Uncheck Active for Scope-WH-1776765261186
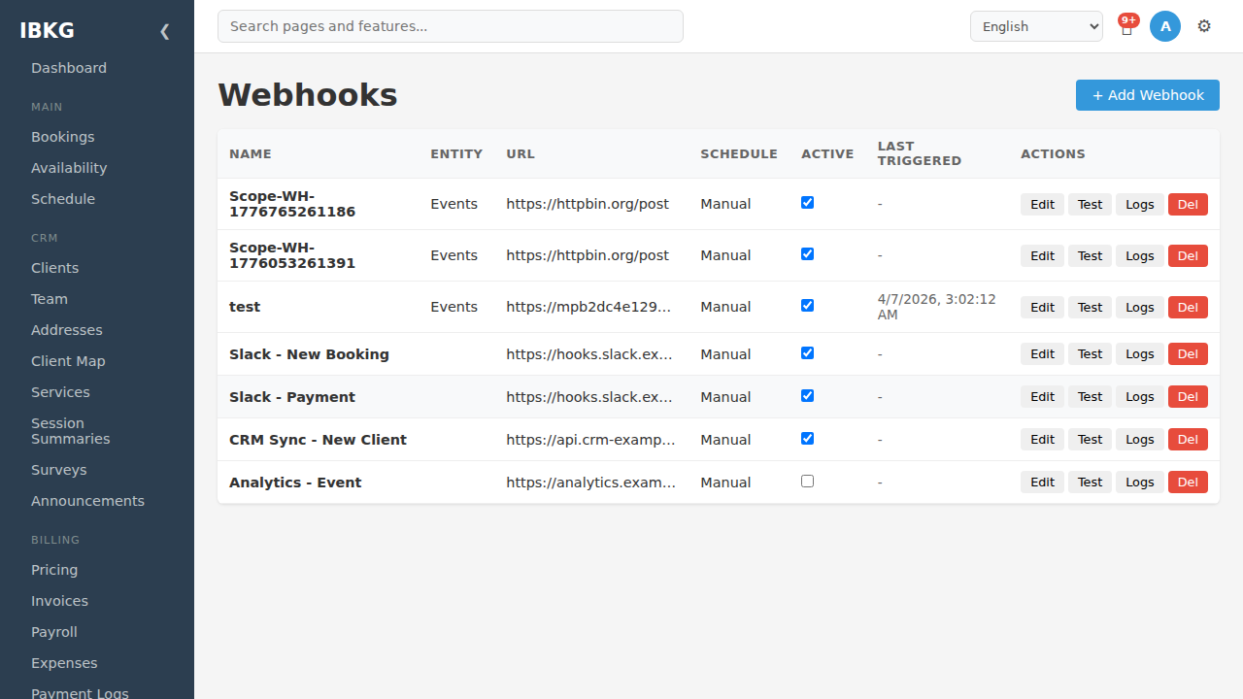 [x=807, y=203]
